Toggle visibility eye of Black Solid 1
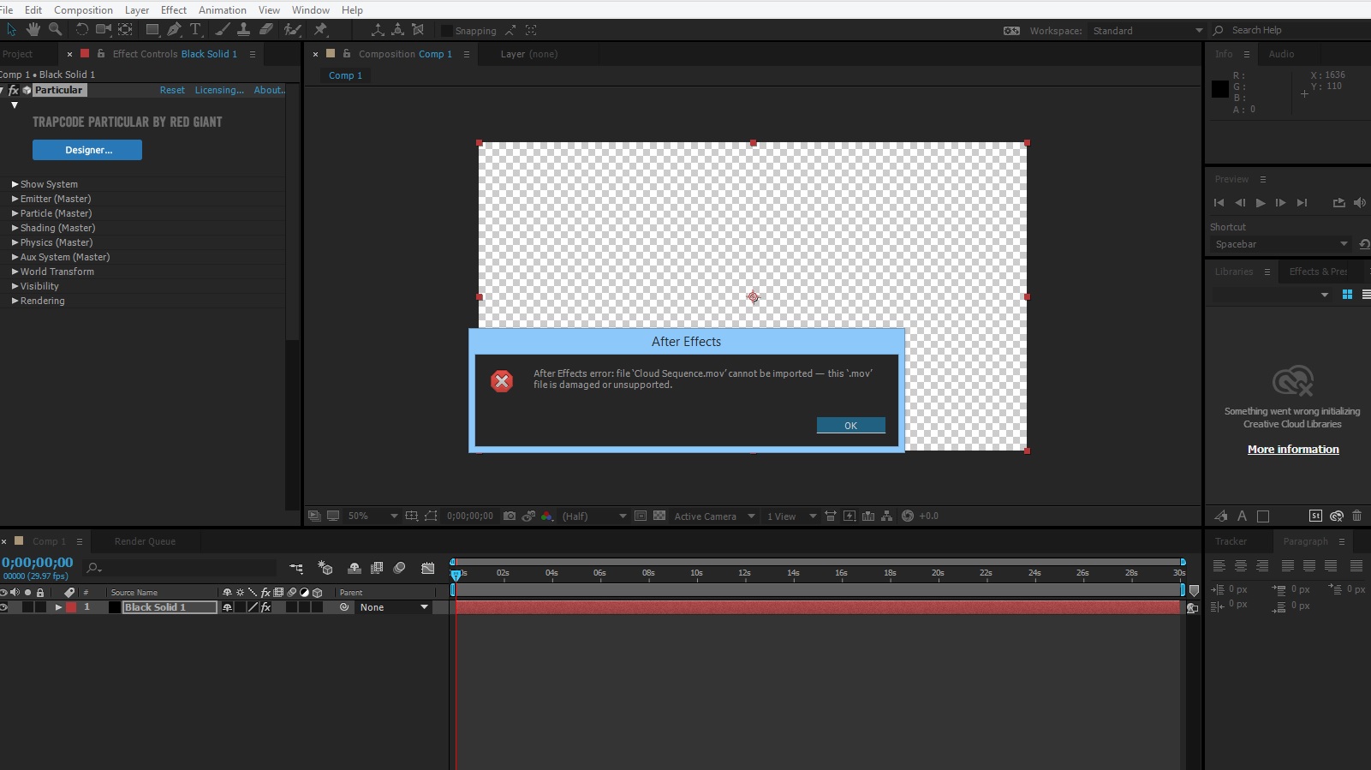The width and height of the screenshot is (1371, 770). (x=4, y=607)
